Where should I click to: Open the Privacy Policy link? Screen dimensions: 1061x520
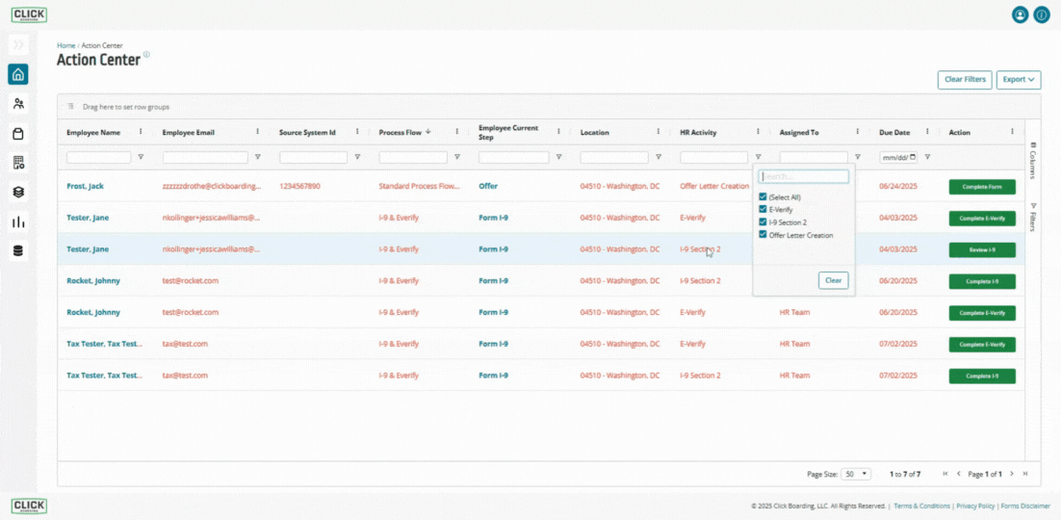[x=975, y=506]
